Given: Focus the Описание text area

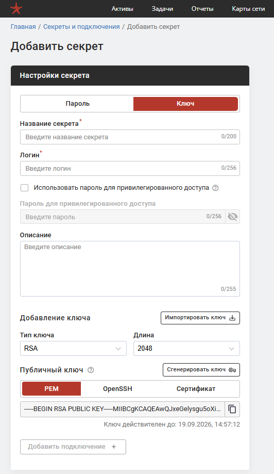Looking at the screenshot, I should [x=130, y=268].
